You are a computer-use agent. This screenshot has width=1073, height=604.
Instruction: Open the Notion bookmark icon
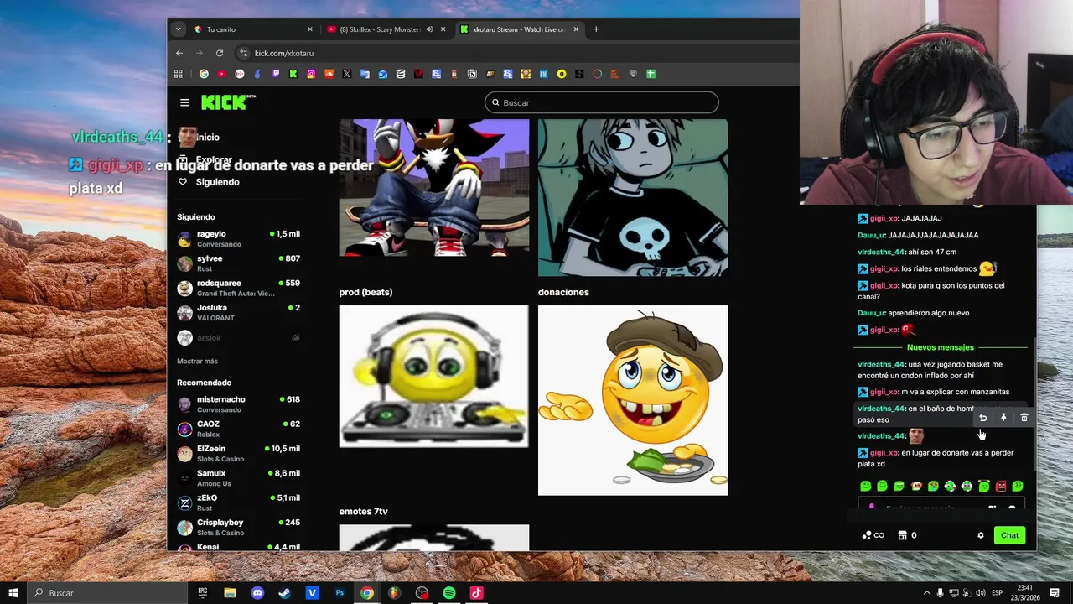pyautogui.click(x=472, y=74)
